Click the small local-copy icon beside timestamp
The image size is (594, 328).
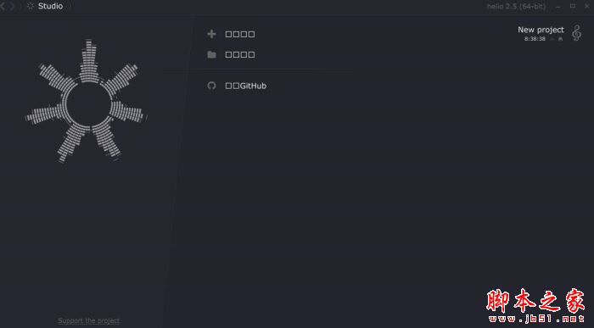(560, 39)
